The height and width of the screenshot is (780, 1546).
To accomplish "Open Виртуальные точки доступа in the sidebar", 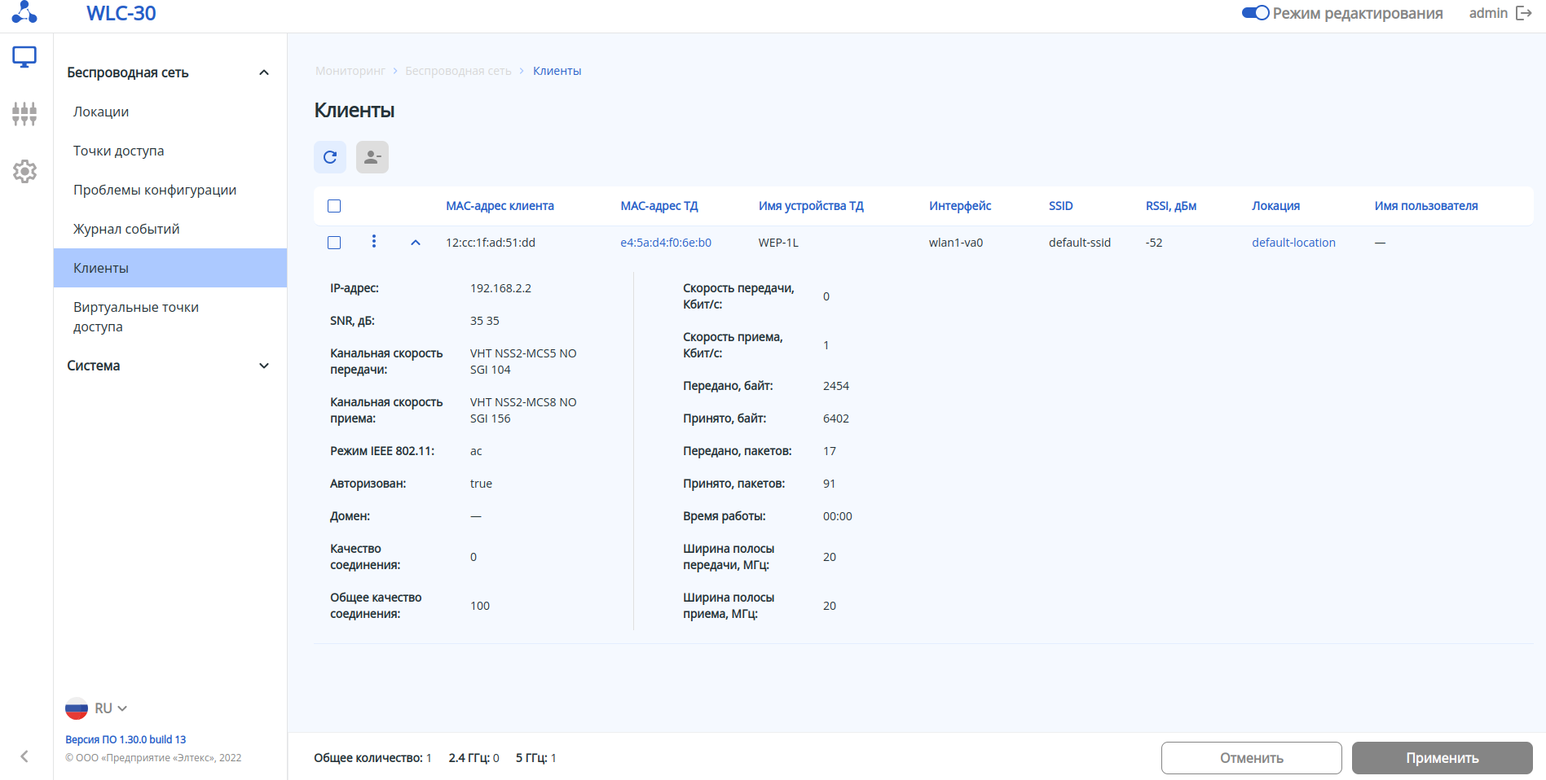I will (170, 317).
